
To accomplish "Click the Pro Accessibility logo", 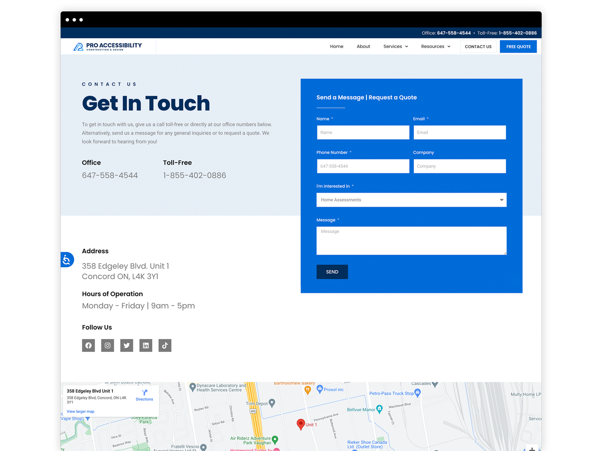I will click(108, 47).
